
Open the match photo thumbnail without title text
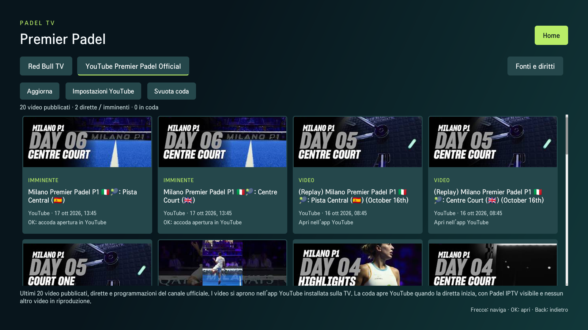223,263
